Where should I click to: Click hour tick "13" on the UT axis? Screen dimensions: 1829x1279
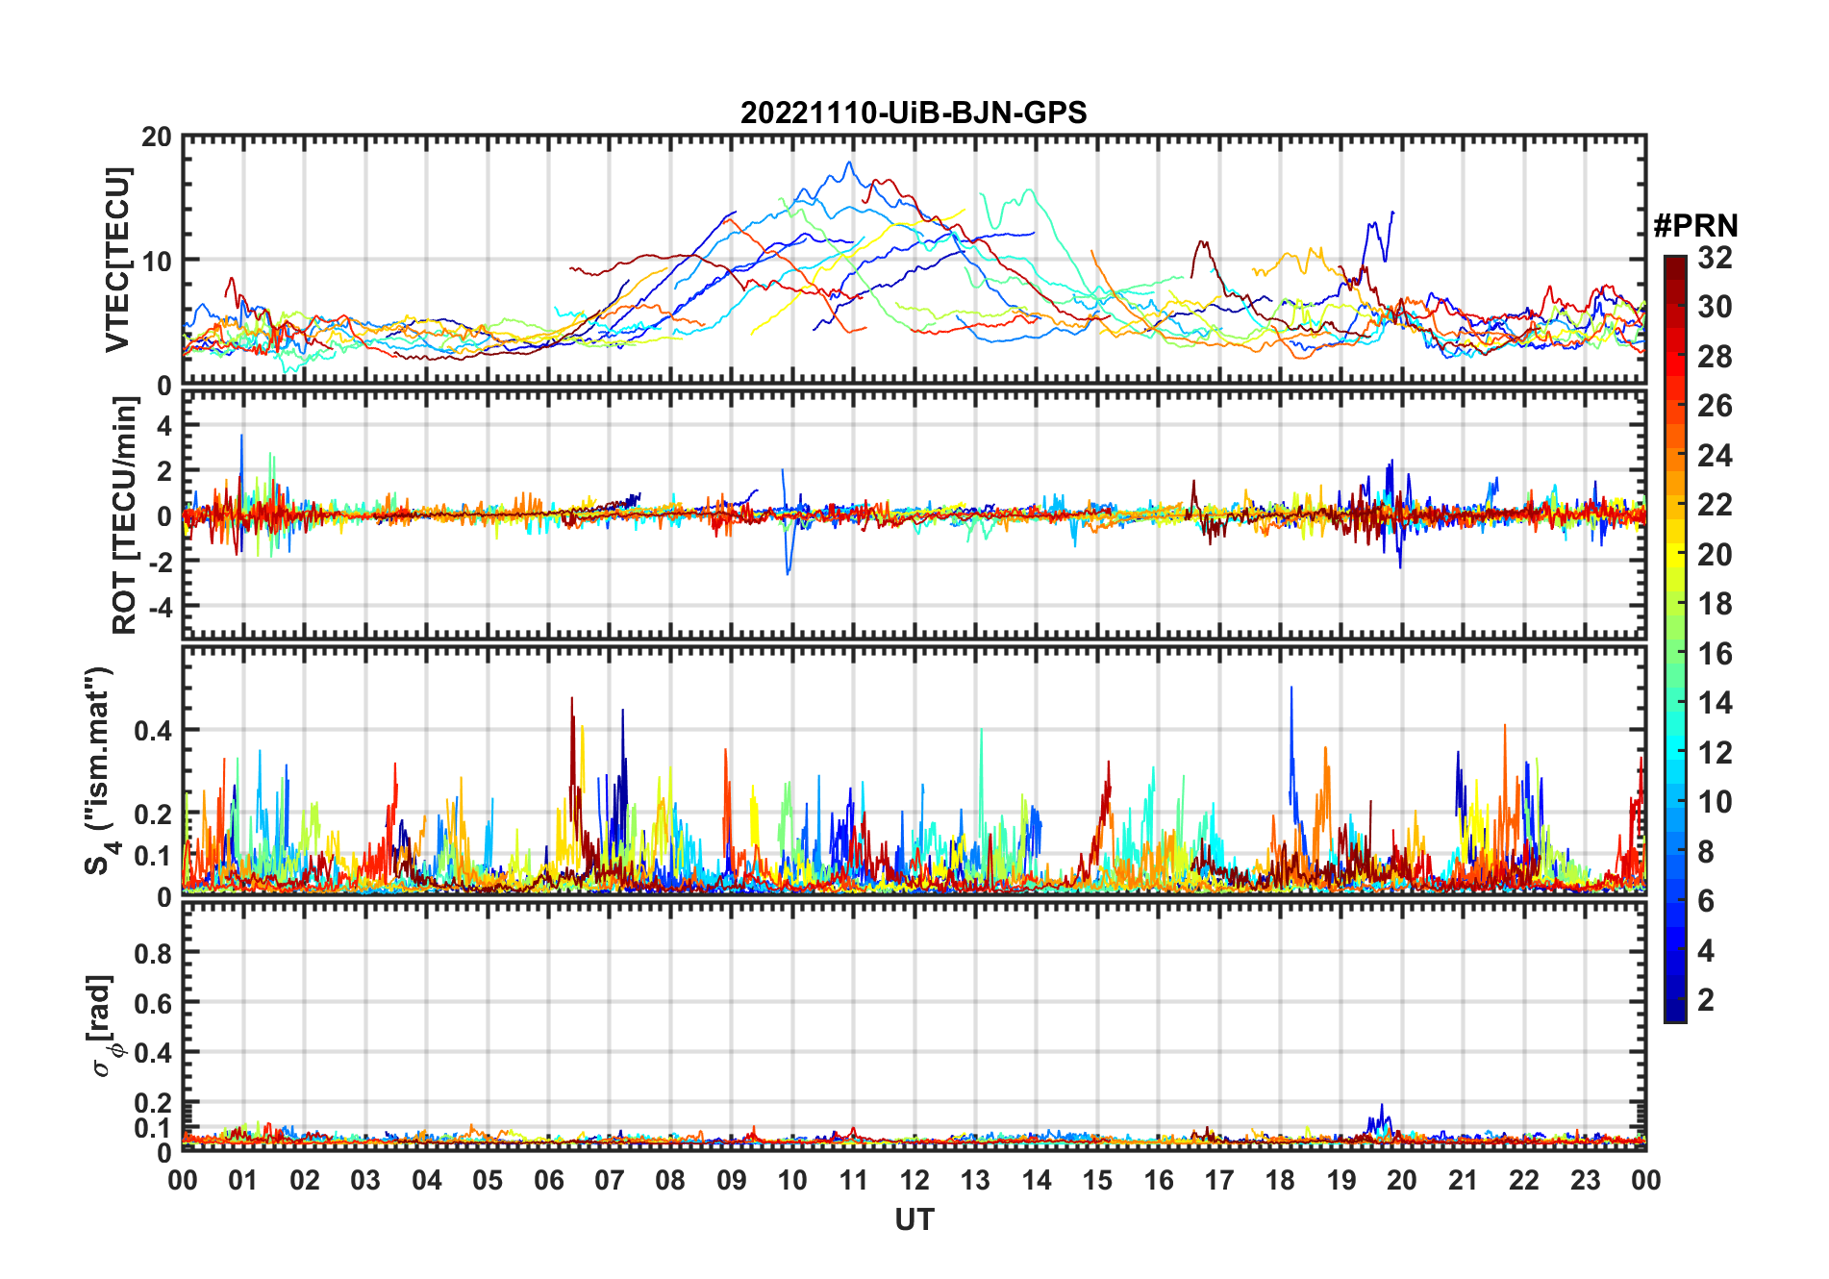click(x=975, y=1180)
